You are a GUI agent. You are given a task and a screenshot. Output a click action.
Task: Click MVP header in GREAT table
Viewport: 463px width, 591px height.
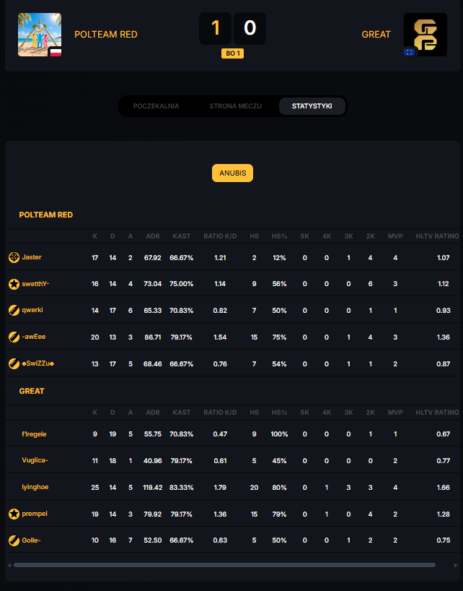395,413
